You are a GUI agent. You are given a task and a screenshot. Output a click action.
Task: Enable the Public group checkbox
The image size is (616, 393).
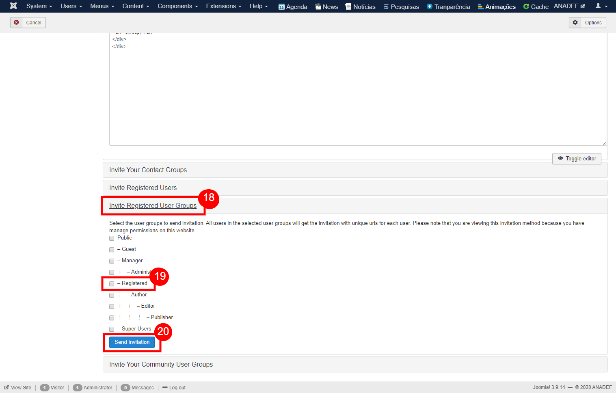[112, 238]
